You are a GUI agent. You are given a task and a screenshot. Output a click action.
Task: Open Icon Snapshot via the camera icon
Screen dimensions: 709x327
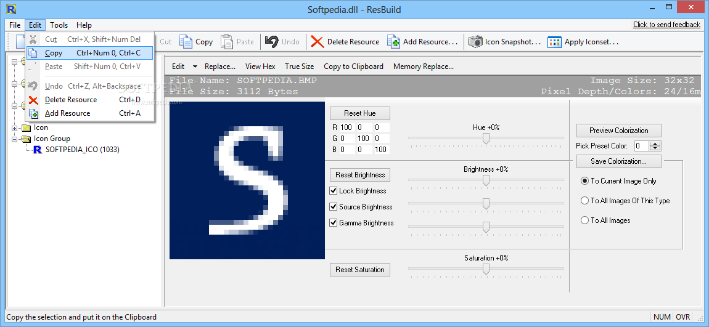(x=475, y=42)
